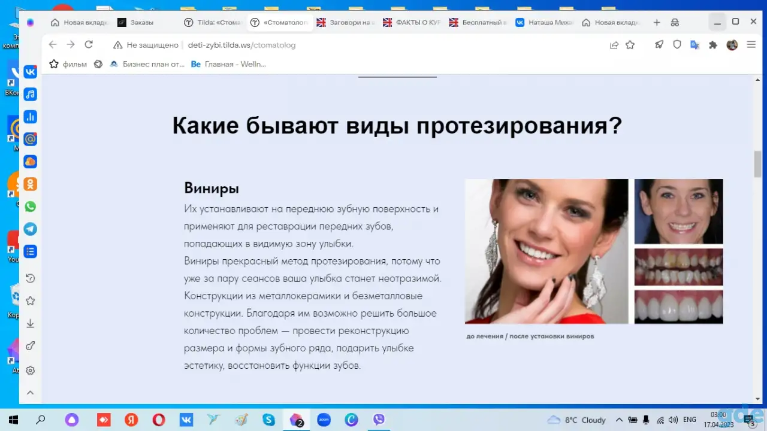Screen dimensions: 767x431
Task: Open 'Бизнес план от...' bookmark
Action: coord(147,64)
